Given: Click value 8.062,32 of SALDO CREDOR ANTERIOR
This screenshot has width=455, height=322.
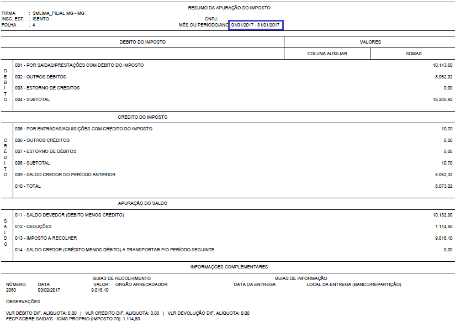Looking at the screenshot, I should [x=444, y=175].
